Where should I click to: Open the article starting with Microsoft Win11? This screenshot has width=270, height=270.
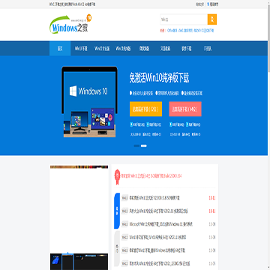[161, 224]
